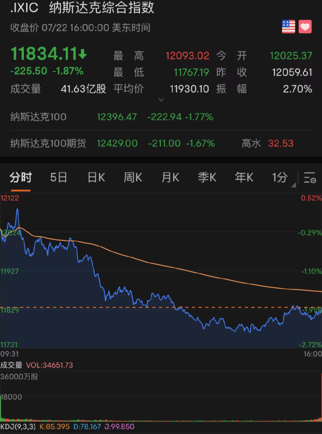Tap the pink heart favorite icon
Viewport: 322px width, 434px height.
[305, 27]
